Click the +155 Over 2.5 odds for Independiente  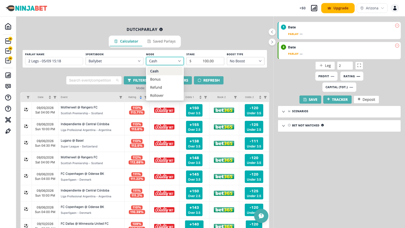click(194, 127)
